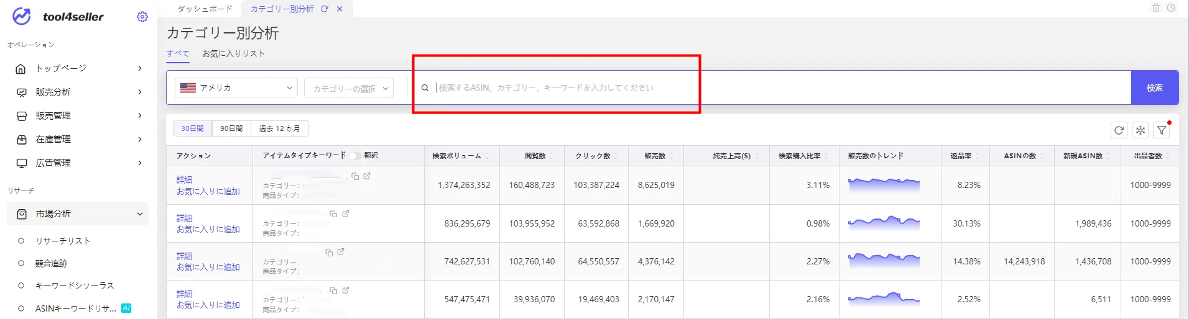The height and width of the screenshot is (319, 1189).
Task: Open the カテゴリーの選択 dropdown
Action: (349, 88)
